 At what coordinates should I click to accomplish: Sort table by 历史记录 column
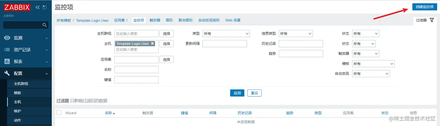click(245, 113)
